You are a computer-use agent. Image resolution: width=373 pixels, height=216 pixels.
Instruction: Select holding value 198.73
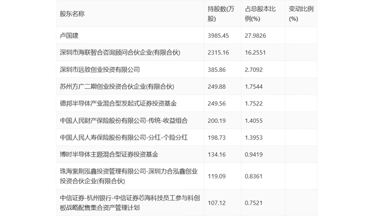216,138
